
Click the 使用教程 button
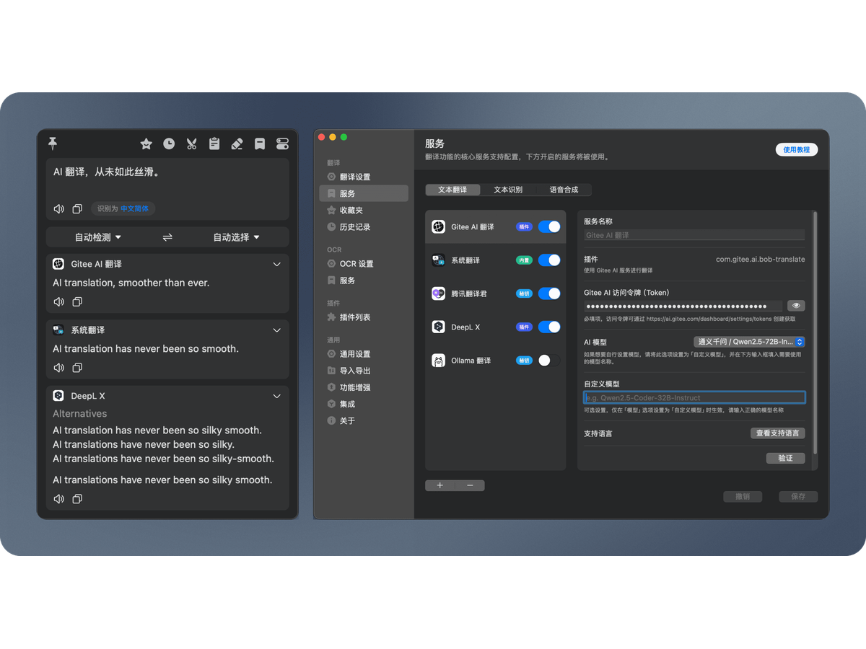(797, 150)
